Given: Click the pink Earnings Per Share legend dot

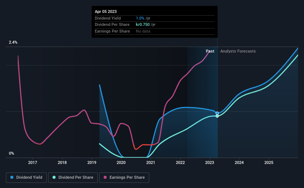Looking at the screenshot, I should point(105,177).
